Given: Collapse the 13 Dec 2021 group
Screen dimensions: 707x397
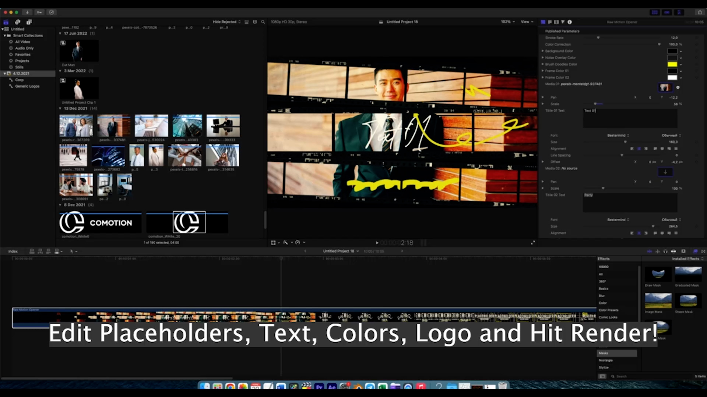Looking at the screenshot, I should click(x=60, y=108).
